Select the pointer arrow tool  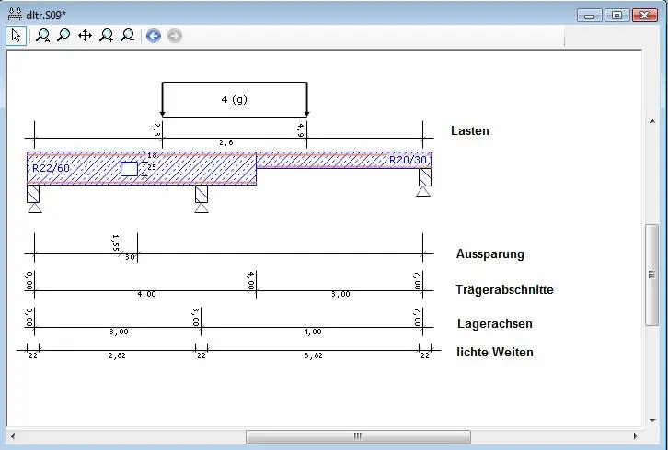[x=17, y=36]
